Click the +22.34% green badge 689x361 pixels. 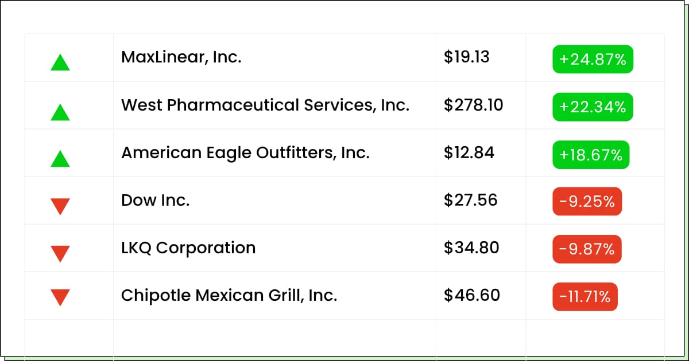[x=593, y=107]
